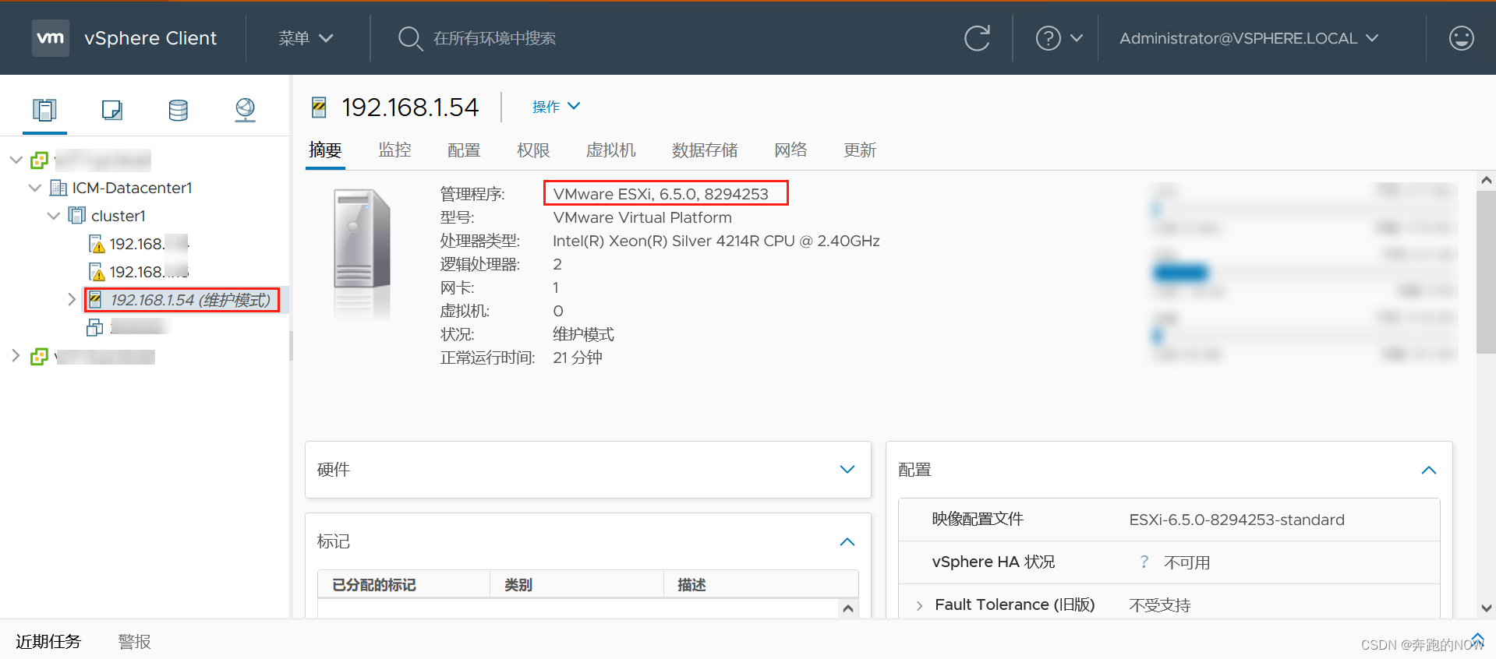
Task: Click the maintenance mode host icon for 192.168.1.54
Action: coord(94,299)
